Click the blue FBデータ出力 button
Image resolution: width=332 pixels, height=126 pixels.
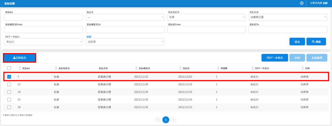(275, 58)
